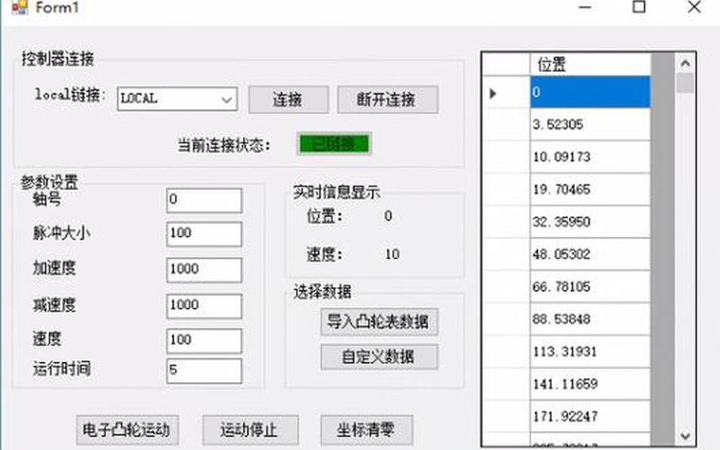Select the cell 141.11659

click(x=590, y=384)
